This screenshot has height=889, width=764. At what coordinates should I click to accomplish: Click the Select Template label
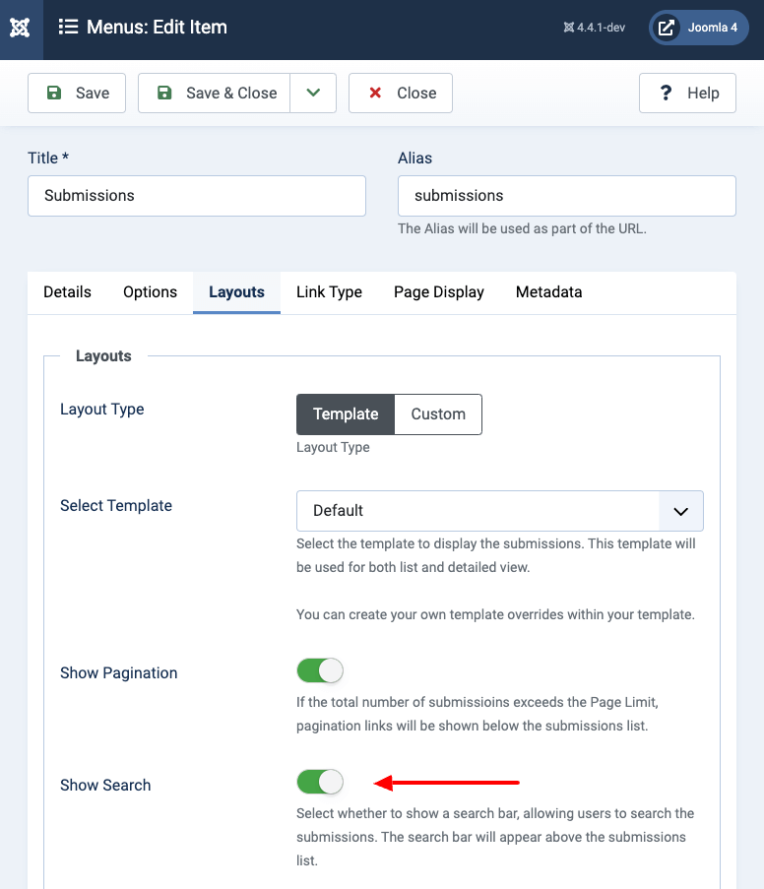(x=116, y=506)
